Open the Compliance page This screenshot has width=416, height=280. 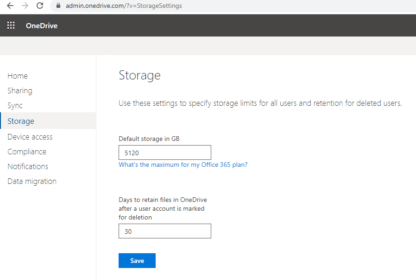(x=27, y=152)
